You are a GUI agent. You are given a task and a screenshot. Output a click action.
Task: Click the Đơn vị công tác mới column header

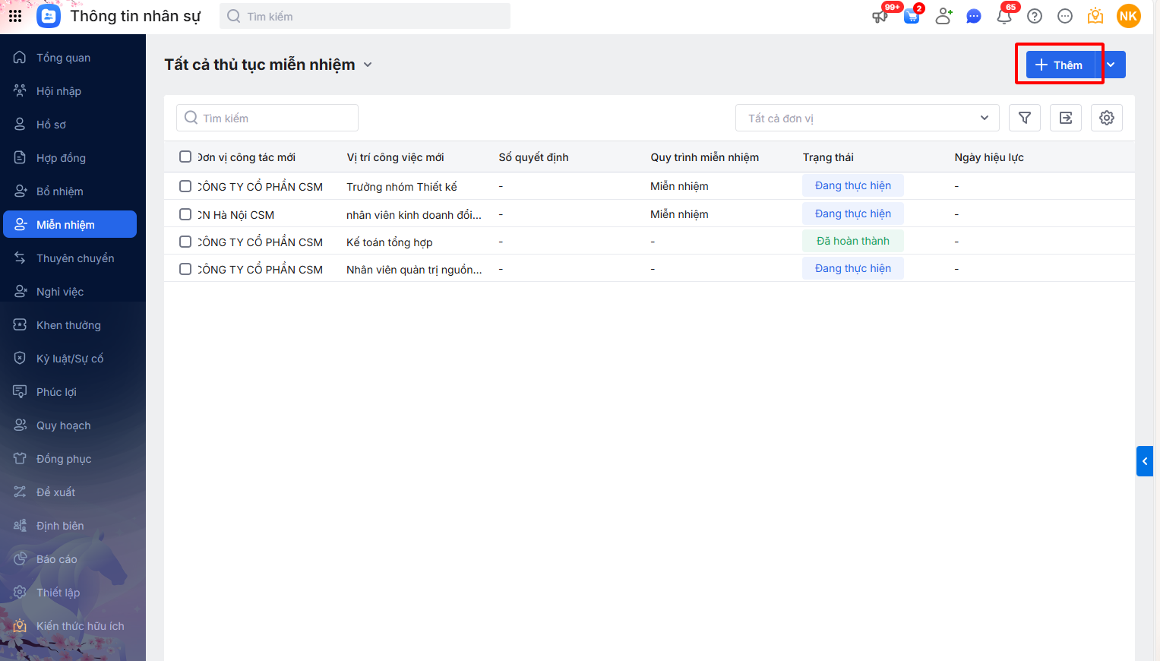coord(247,157)
